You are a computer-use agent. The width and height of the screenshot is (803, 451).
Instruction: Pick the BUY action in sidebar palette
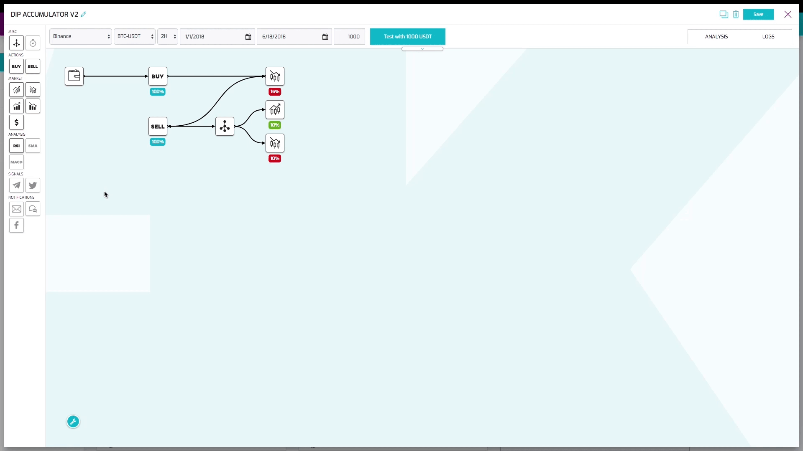pos(16,66)
